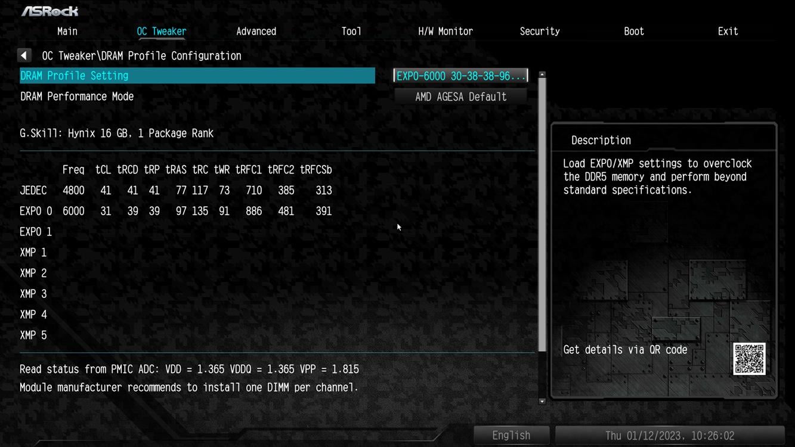795x447 pixels.
Task: Click the JEDEC profile row label
Action: [x=33, y=191]
